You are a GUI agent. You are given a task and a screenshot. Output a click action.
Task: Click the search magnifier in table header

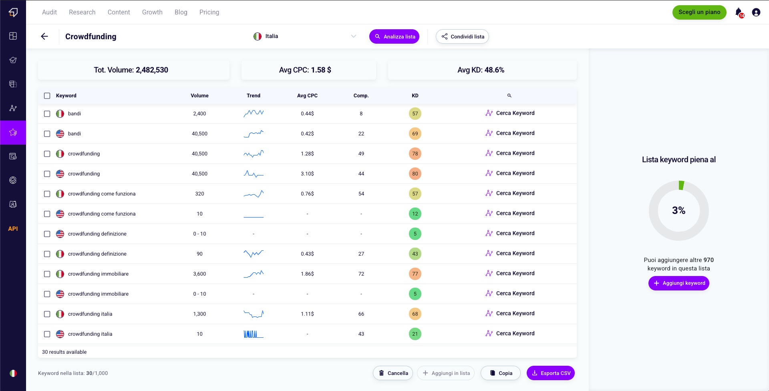(509, 95)
